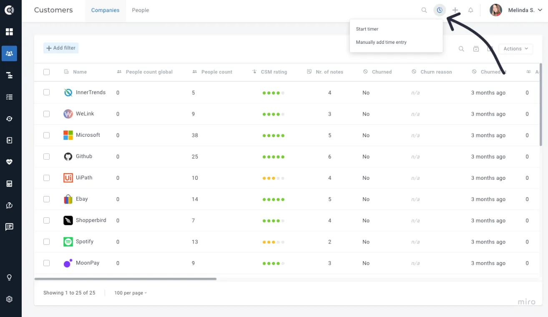Click the vertical scrollbar of the table
Image resolution: width=548 pixels, height=317 pixels.
point(541,104)
